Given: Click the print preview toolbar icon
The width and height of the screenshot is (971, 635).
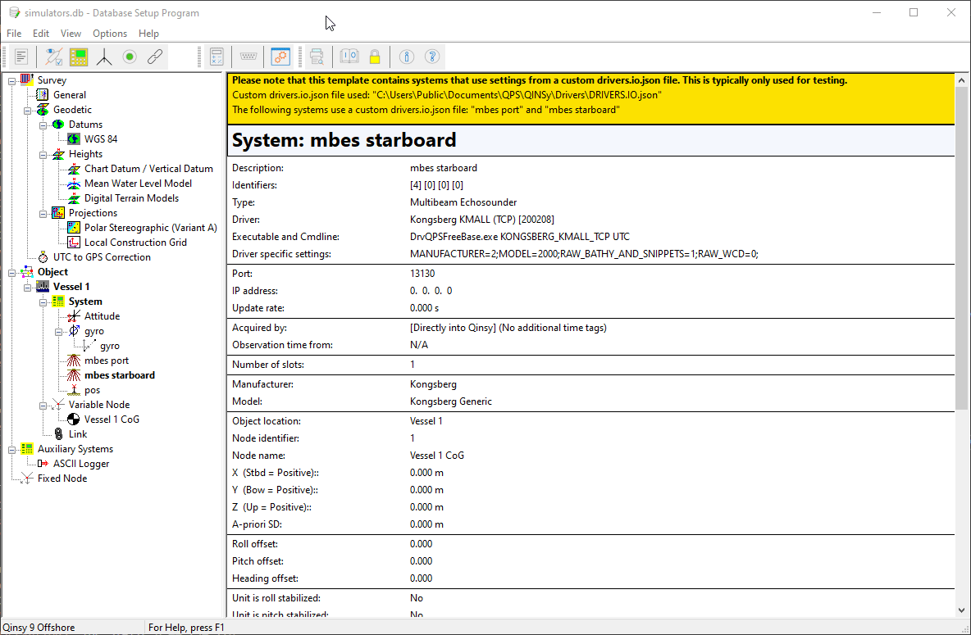Looking at the screenshot, I should tap(317, 57).
